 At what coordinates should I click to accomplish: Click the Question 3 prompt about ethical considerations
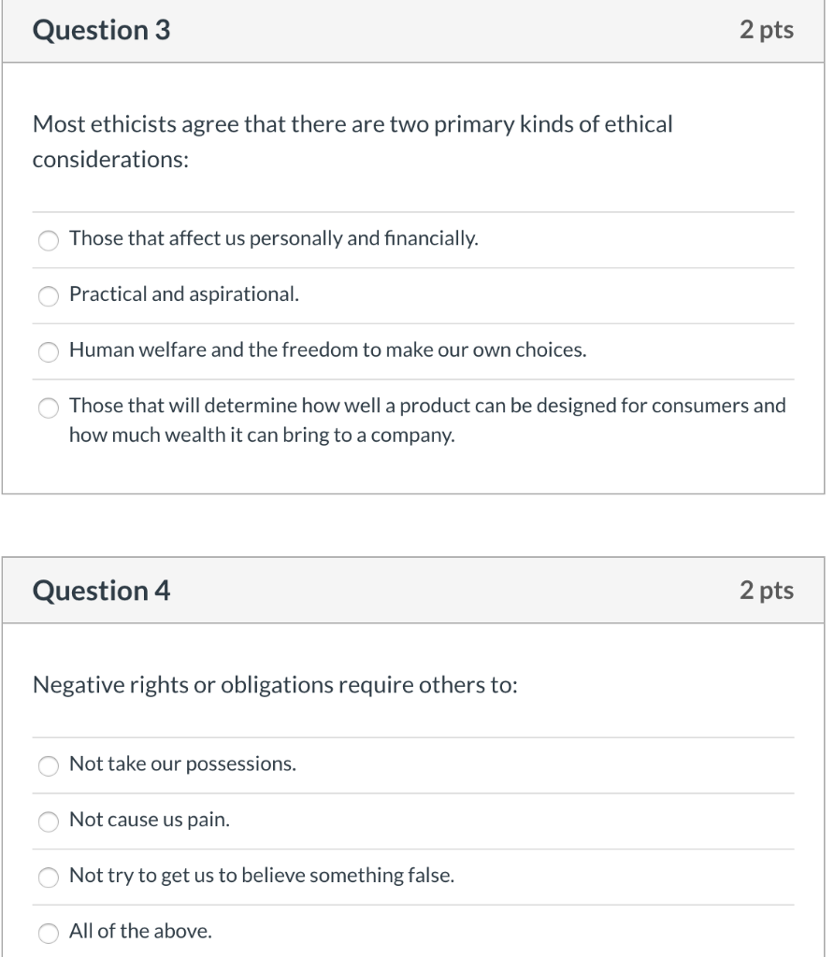coord(352,124)
